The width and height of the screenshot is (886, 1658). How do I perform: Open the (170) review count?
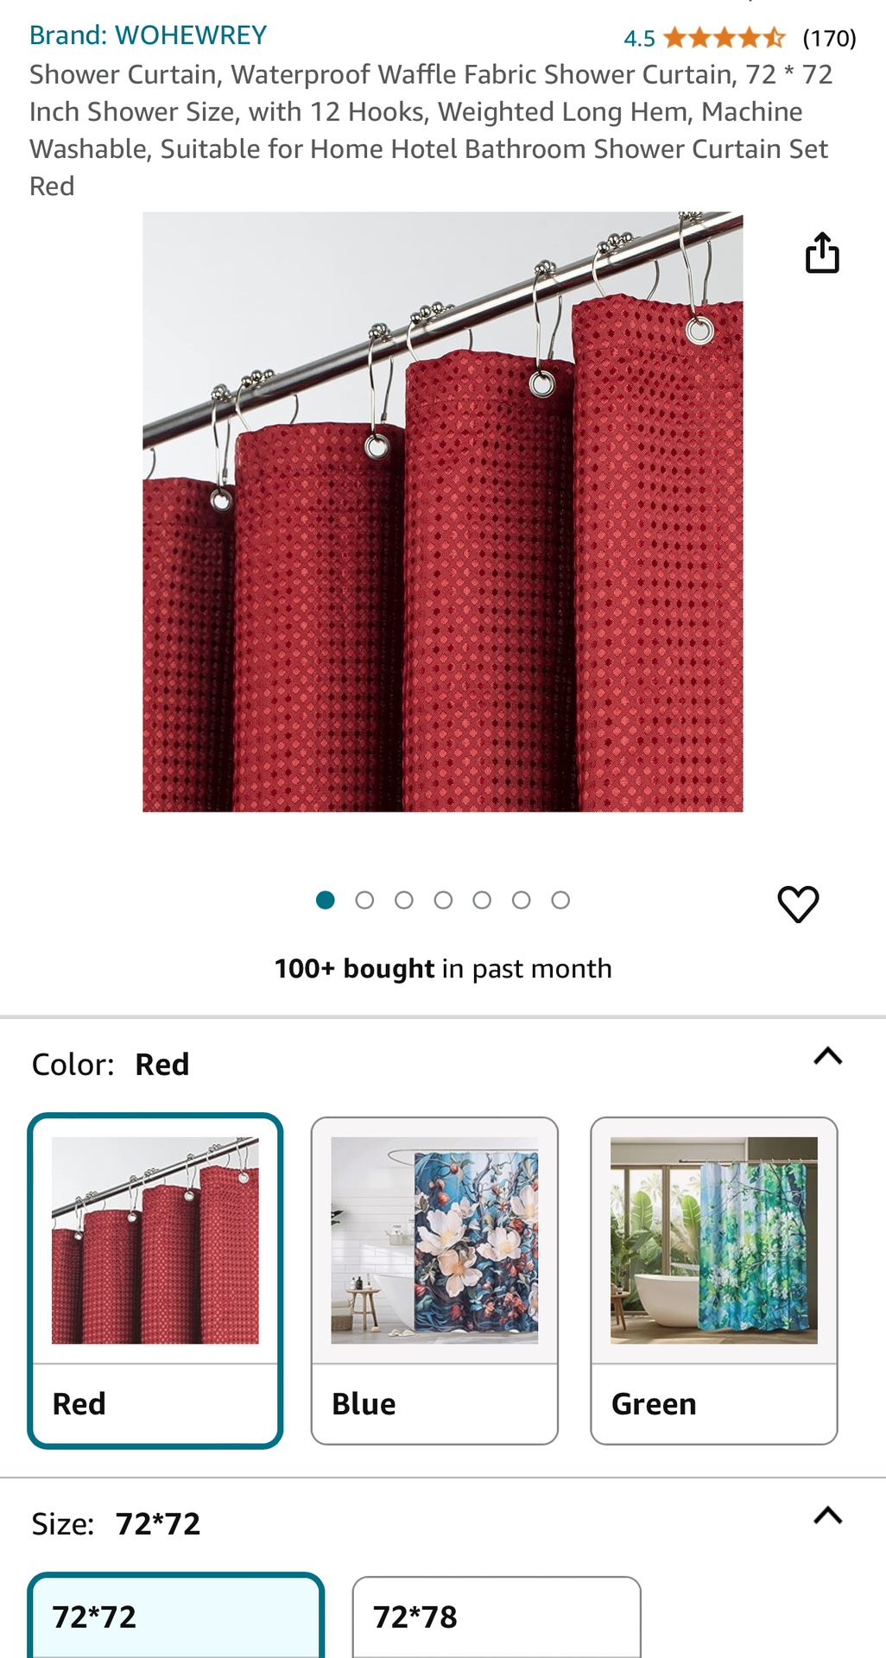point(829,38)
